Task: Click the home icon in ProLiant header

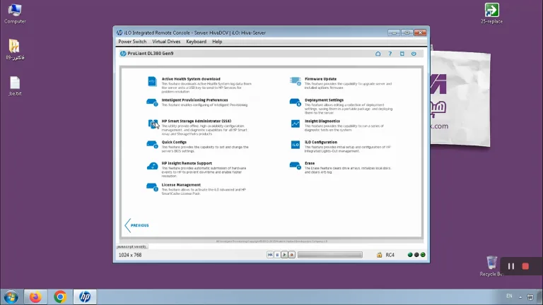Action: (x=378, y=54)
